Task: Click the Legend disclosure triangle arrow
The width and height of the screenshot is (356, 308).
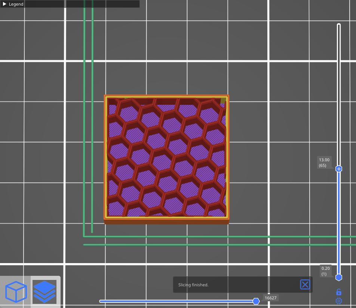Action: (4, 4)
